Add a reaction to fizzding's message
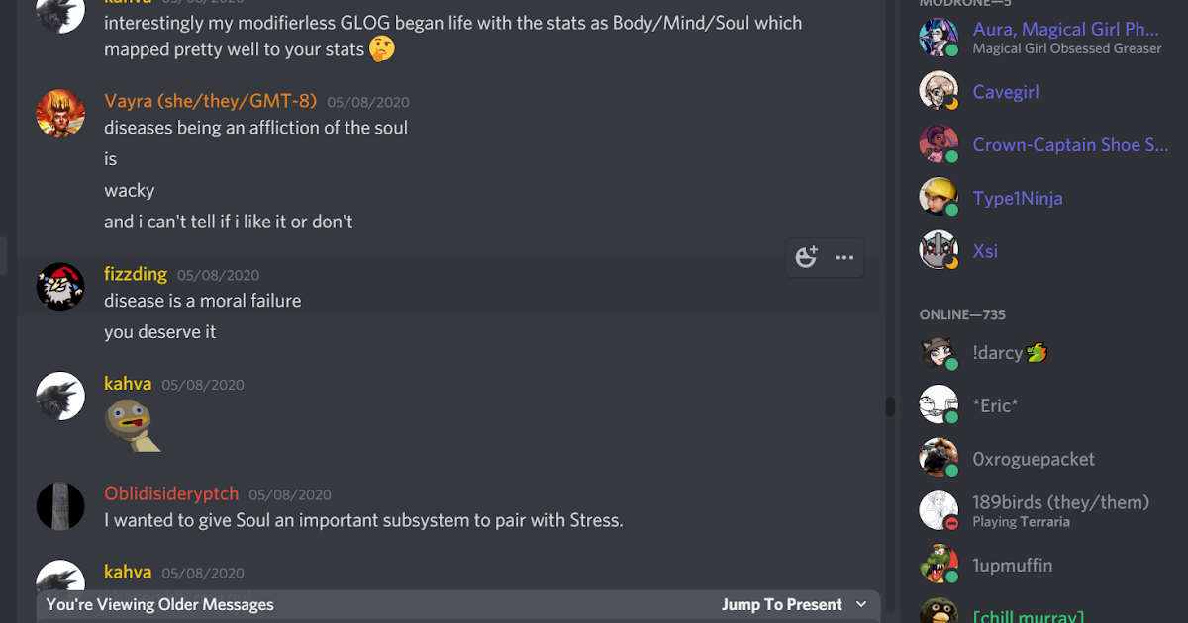Screen dimensions: 1188x623 [x=806, y=256]
